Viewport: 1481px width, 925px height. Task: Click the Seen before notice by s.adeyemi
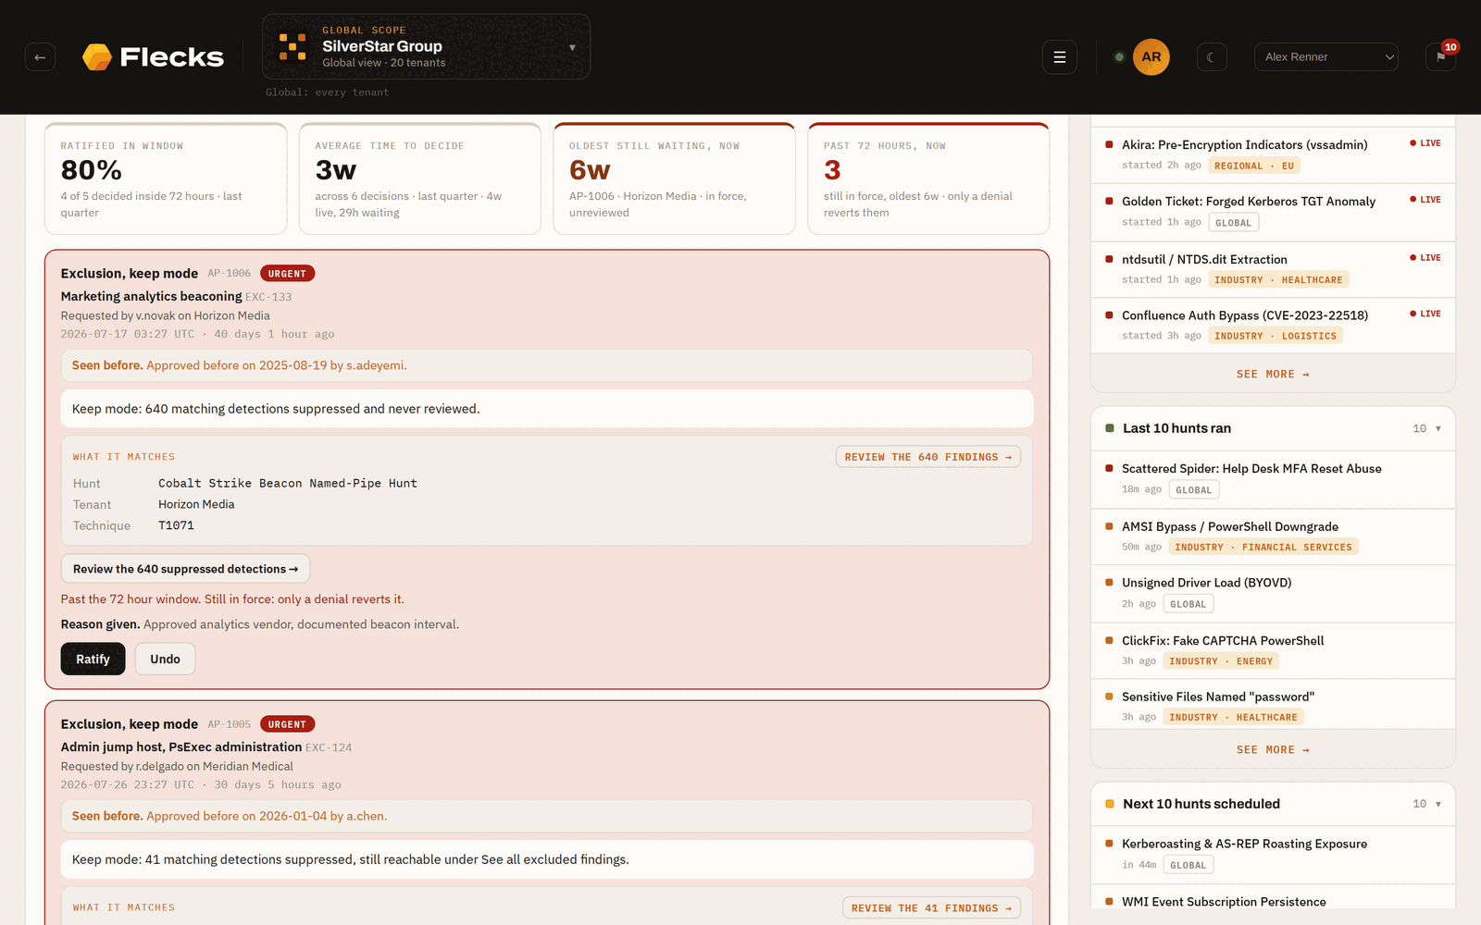pyautogui.click(x=546, y=365)
